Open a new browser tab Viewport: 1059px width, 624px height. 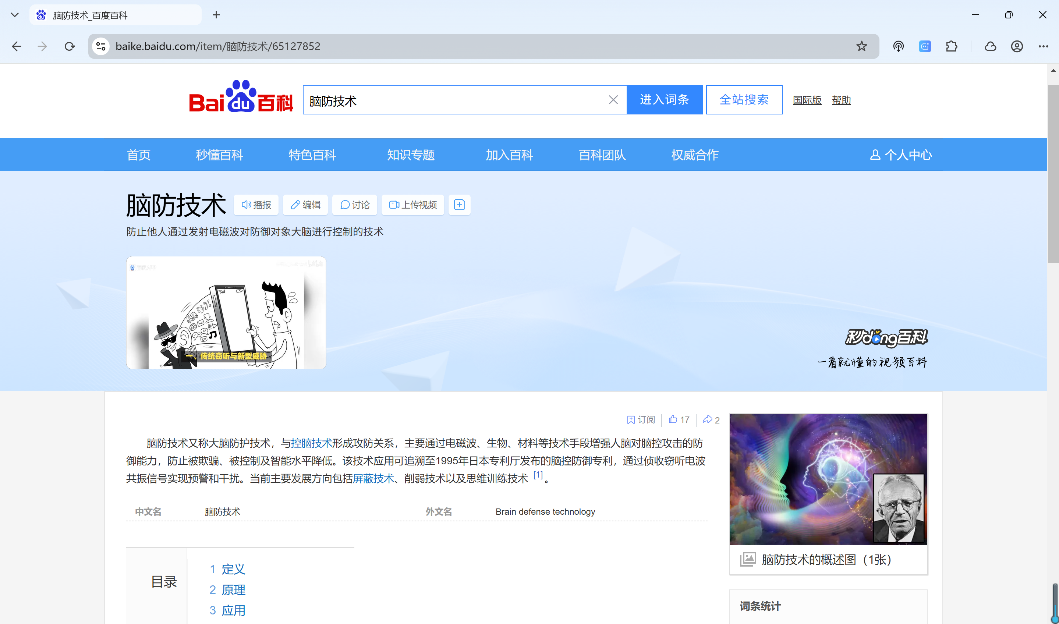[216, 15]
